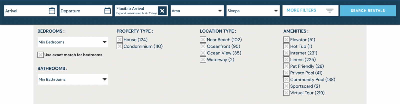Collapse the More Filters panel

pyautogui.click(x=310, y=11)
